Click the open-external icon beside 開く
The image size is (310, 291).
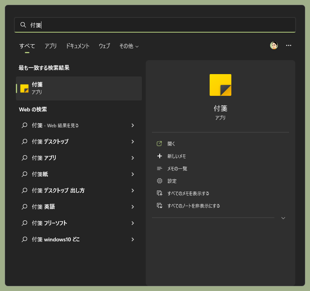coord(159,144)
